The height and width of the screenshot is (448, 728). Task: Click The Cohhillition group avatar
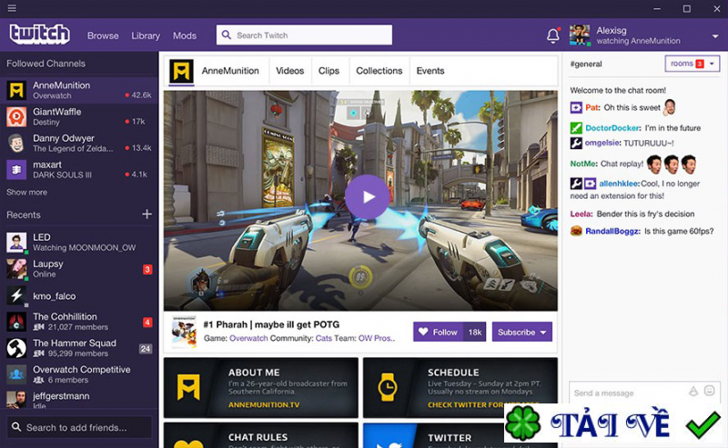[16, 322]
